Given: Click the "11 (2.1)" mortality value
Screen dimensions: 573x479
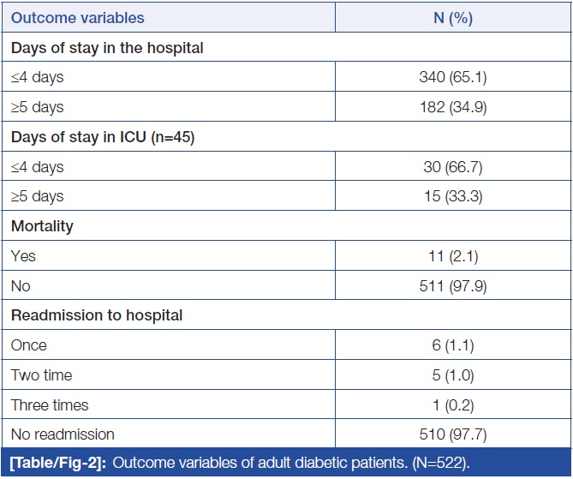Looking at the screenshot, I should pos(454,256).
